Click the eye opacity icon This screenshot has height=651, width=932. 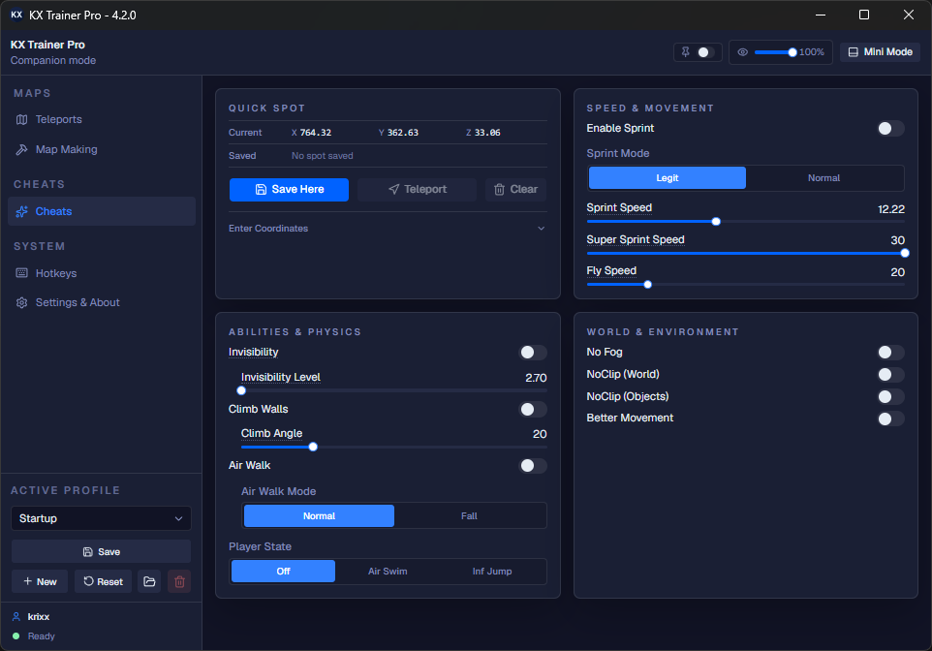pyautogui.click(x=742, y=52)
